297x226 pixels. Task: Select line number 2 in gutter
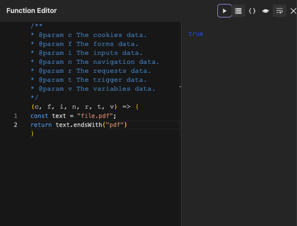pos(15,125)
